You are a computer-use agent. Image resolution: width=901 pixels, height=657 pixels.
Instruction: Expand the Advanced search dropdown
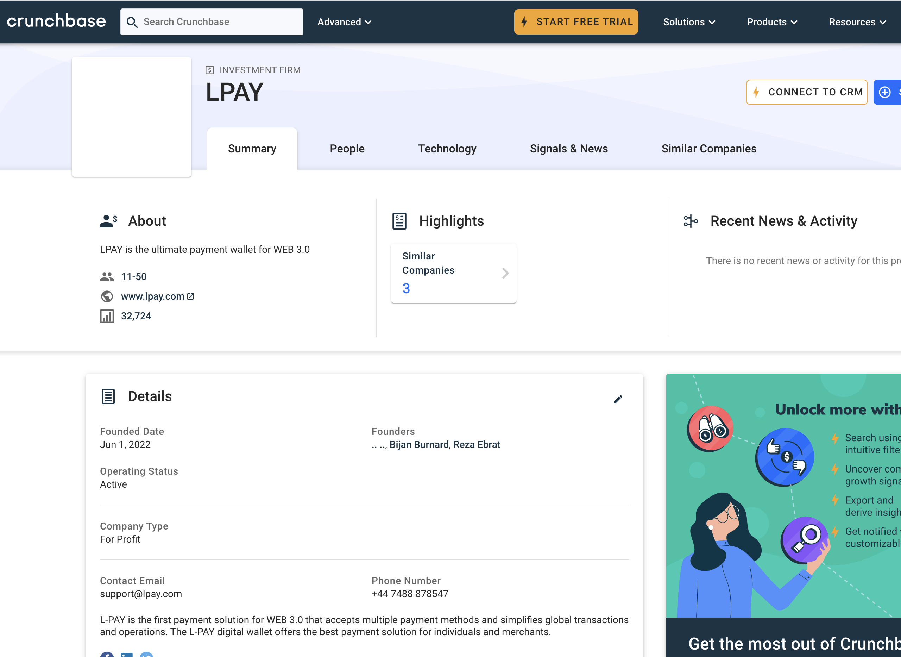[x=344, y=22]
